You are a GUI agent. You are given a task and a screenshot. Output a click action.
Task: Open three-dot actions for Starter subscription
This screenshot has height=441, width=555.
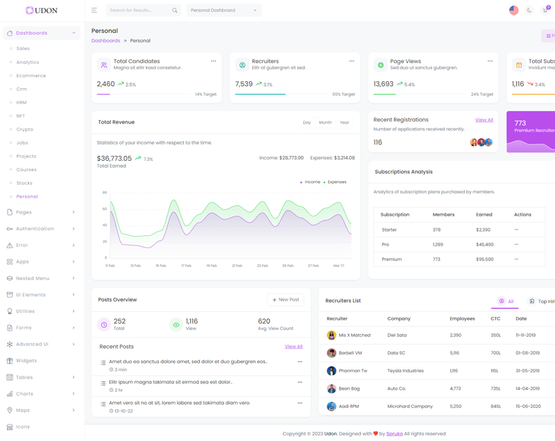[516, 230]
